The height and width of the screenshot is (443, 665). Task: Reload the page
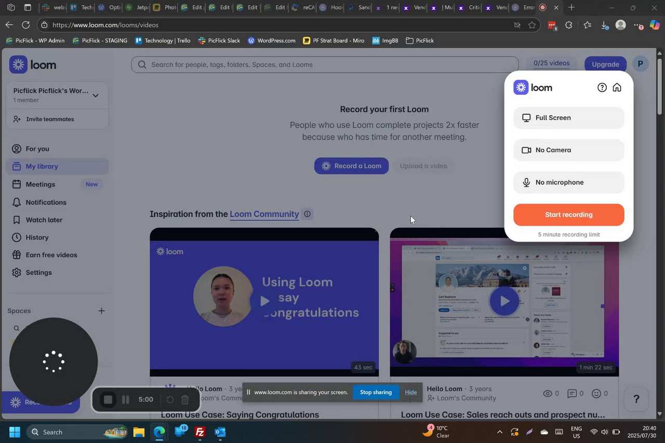point(26,25)
